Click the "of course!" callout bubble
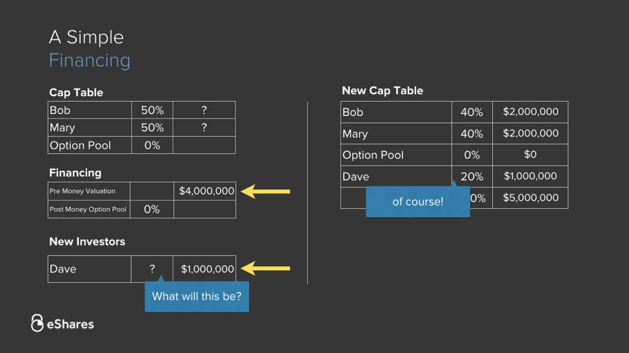The width and height of the screenshot is (629, 353). (417, 202)
